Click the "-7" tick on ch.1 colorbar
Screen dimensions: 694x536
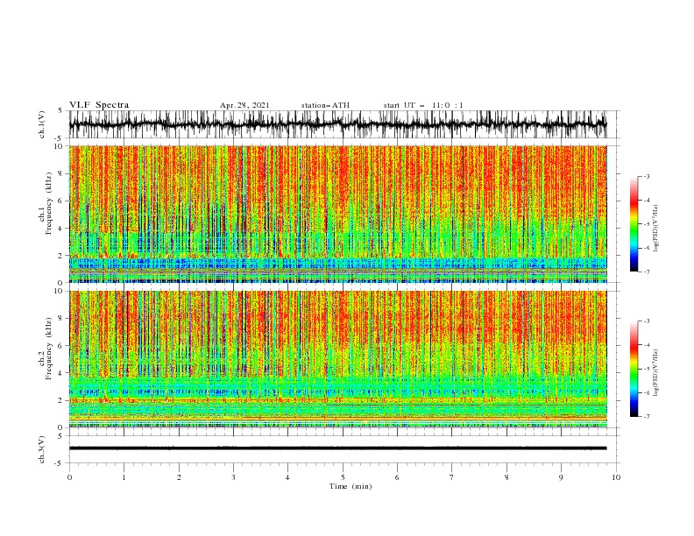(x=647, y=272)
